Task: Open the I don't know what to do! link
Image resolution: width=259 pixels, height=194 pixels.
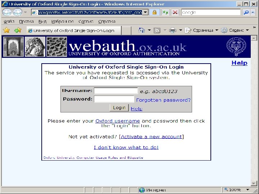Action: pos(126,147)
